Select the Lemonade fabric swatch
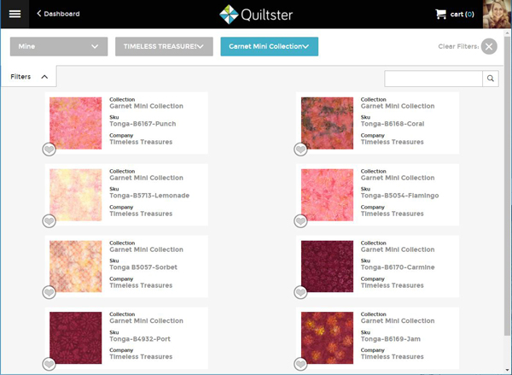Viewport: 512px width, 375px height. click(x=75, y=195)
